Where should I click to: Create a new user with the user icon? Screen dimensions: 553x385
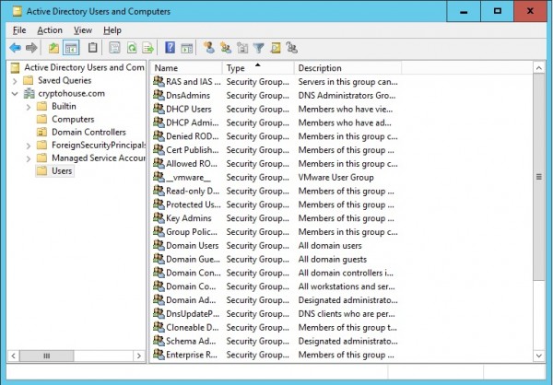209,48
